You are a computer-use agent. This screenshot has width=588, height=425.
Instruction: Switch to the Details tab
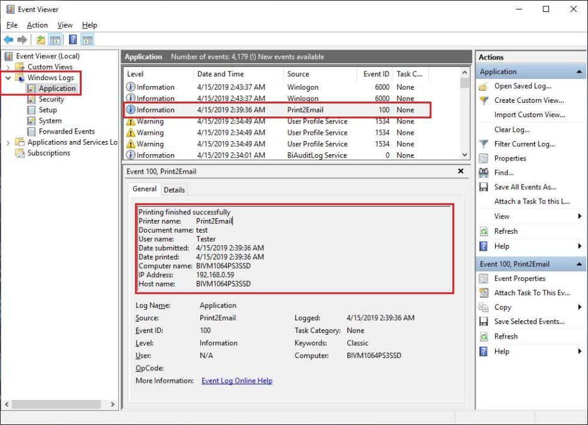pos(174,190)
